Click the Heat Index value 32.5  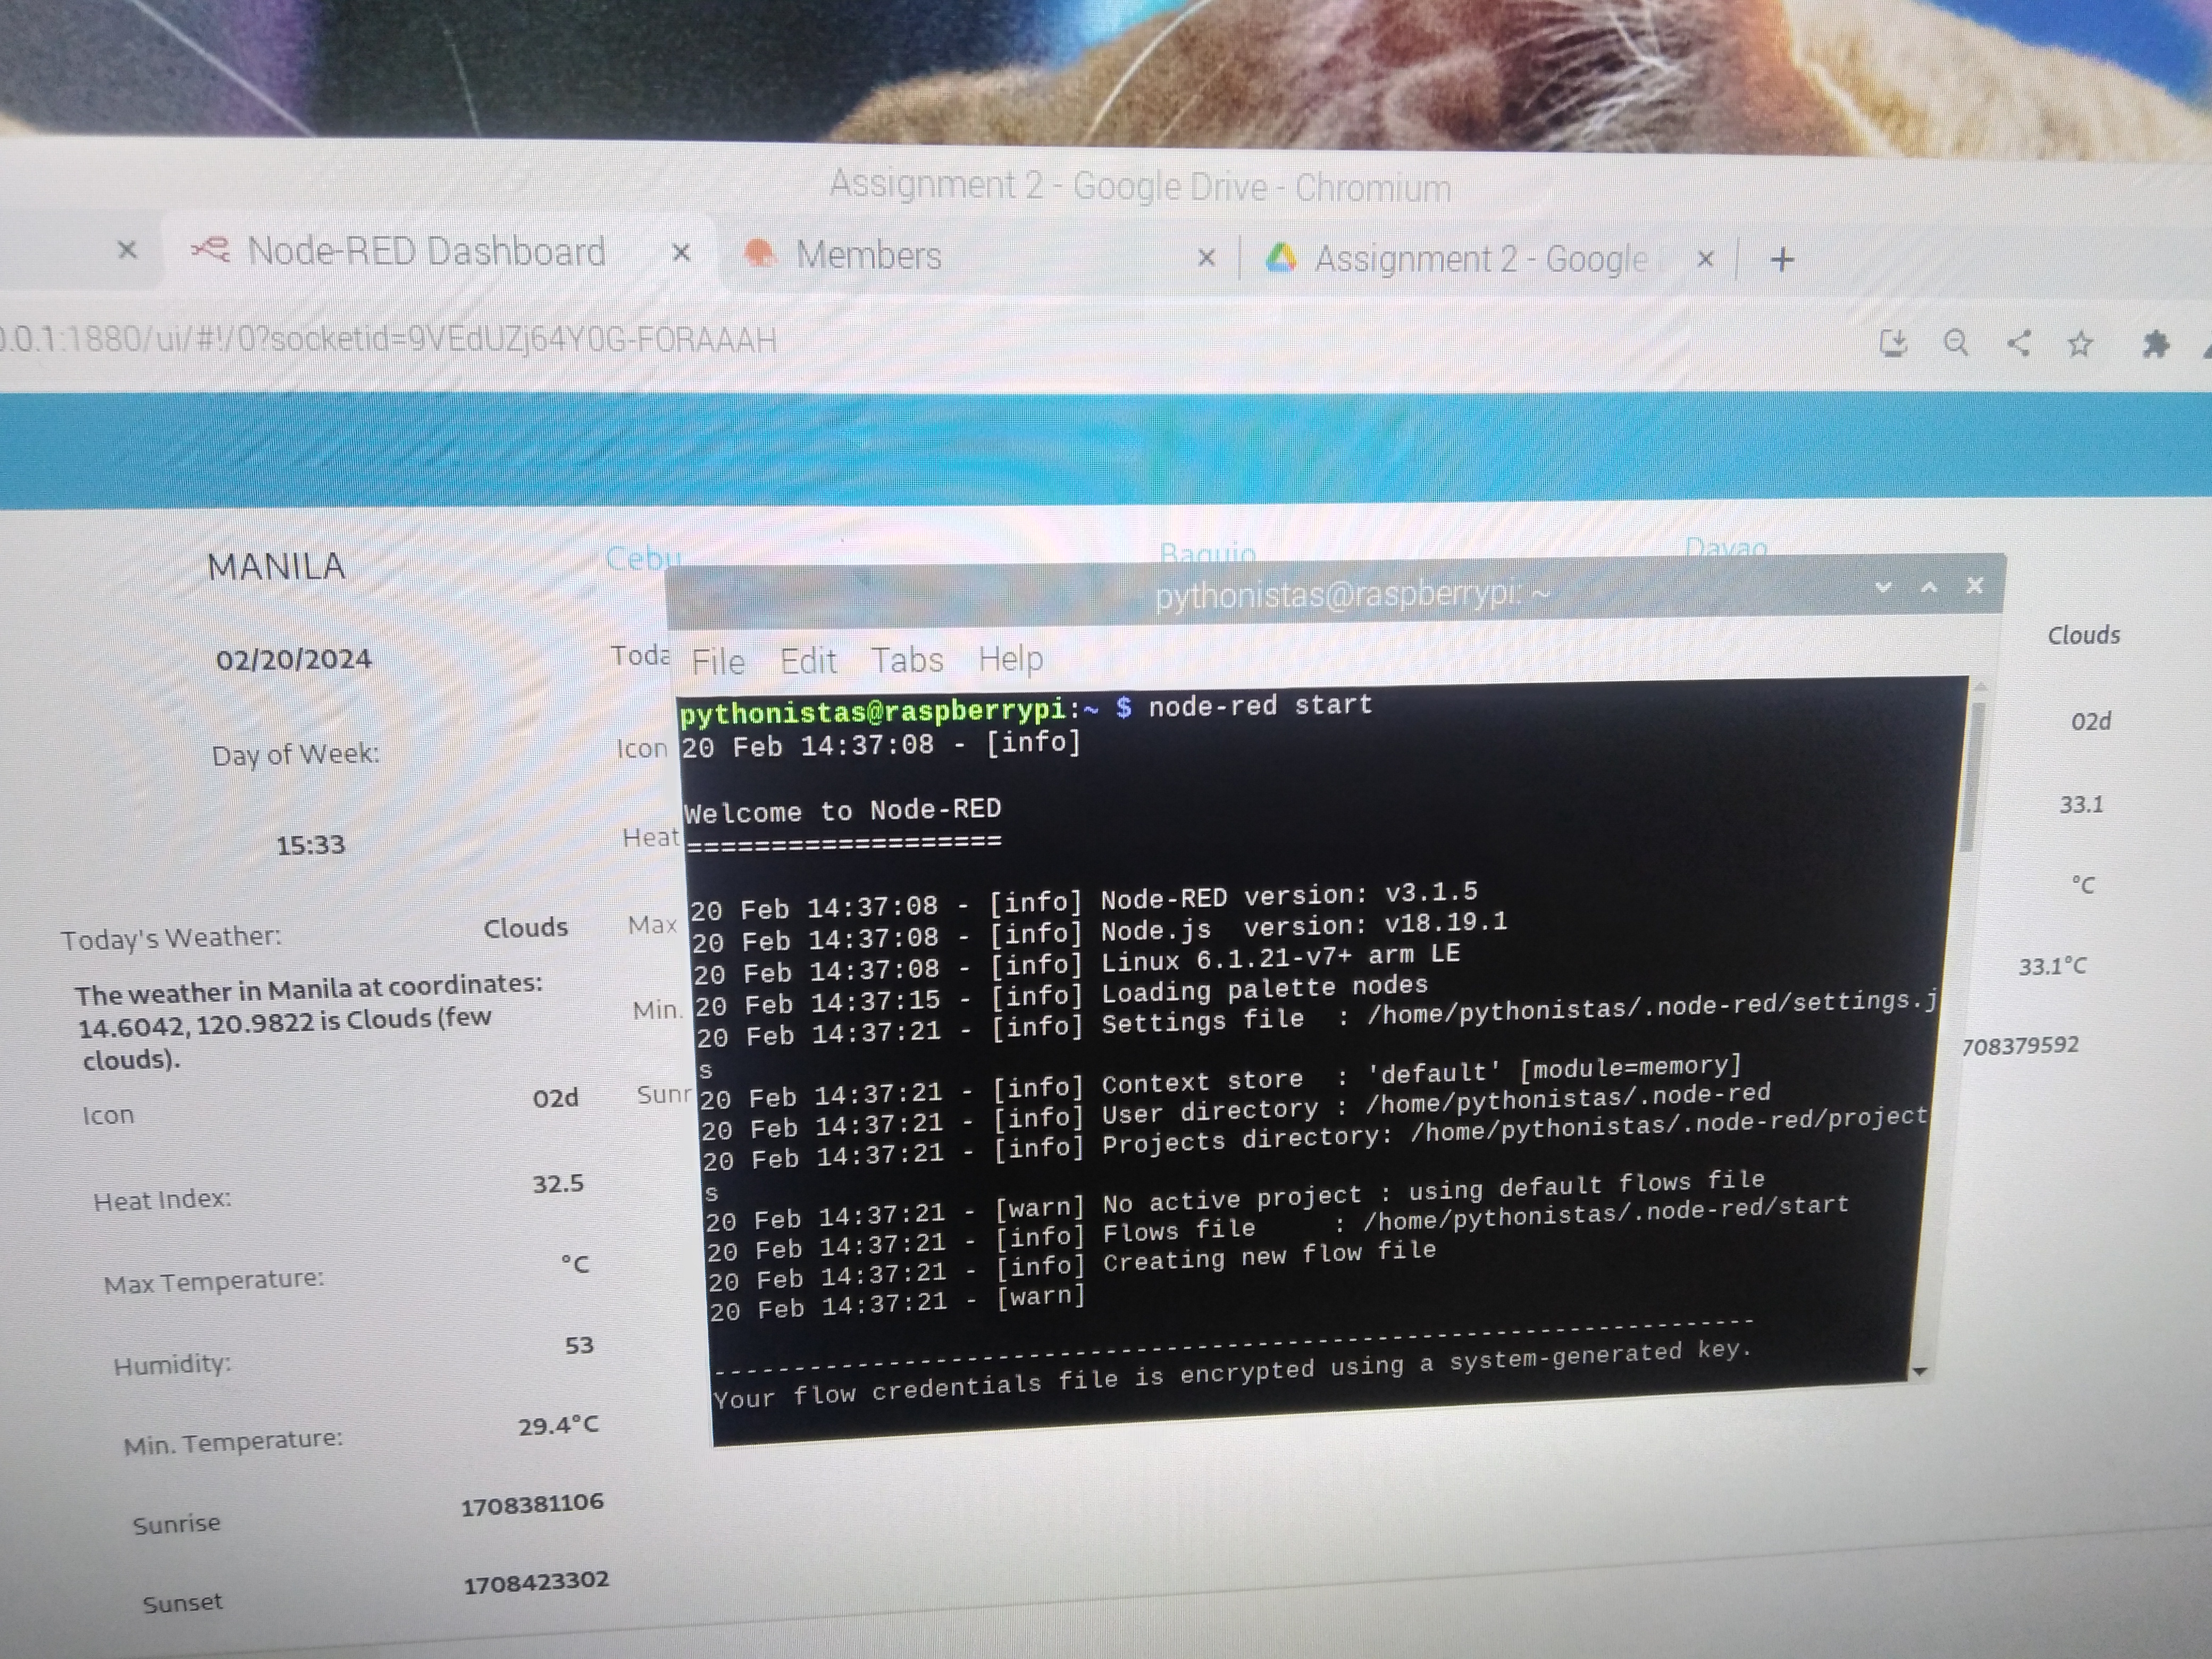click(x=557, y=1184)
